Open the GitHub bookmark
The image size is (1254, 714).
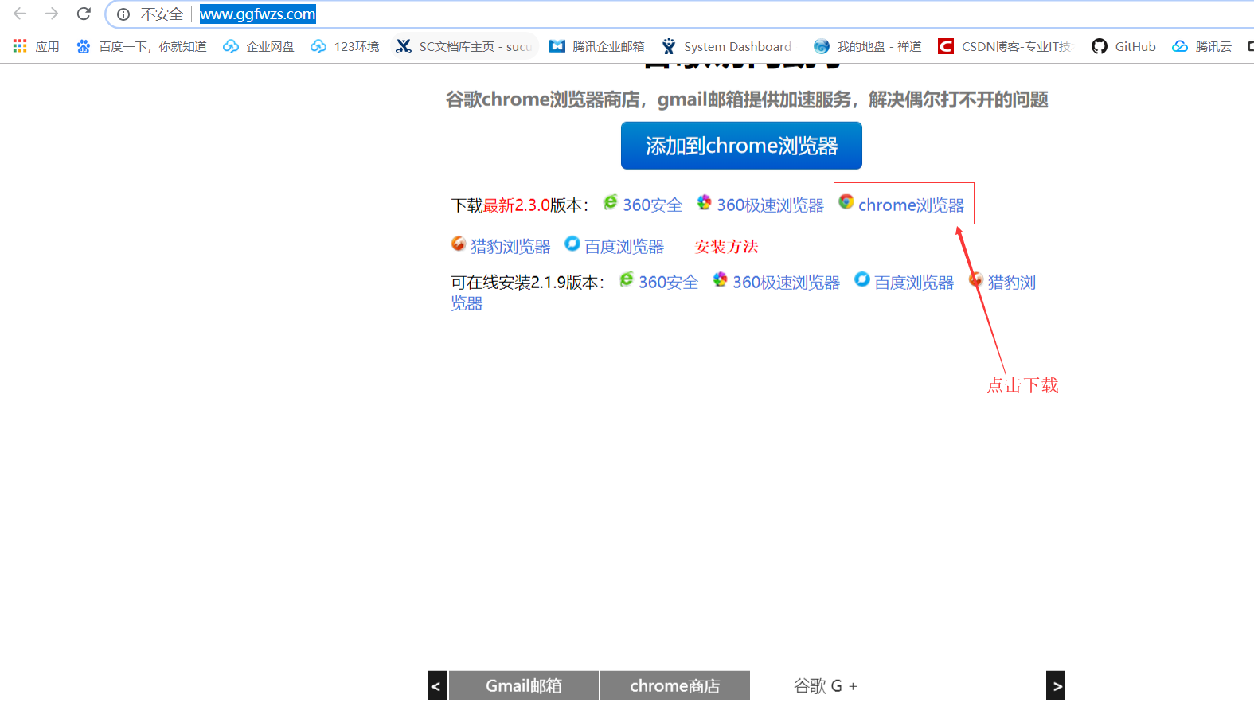coord(1123,46)
